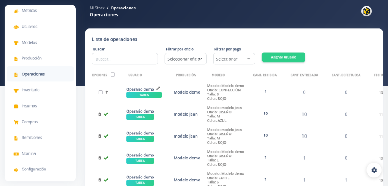388x186 pixels.
Task: Click the TAREA badge in first row
Action: pyautogui.click(x=144, y=95)
